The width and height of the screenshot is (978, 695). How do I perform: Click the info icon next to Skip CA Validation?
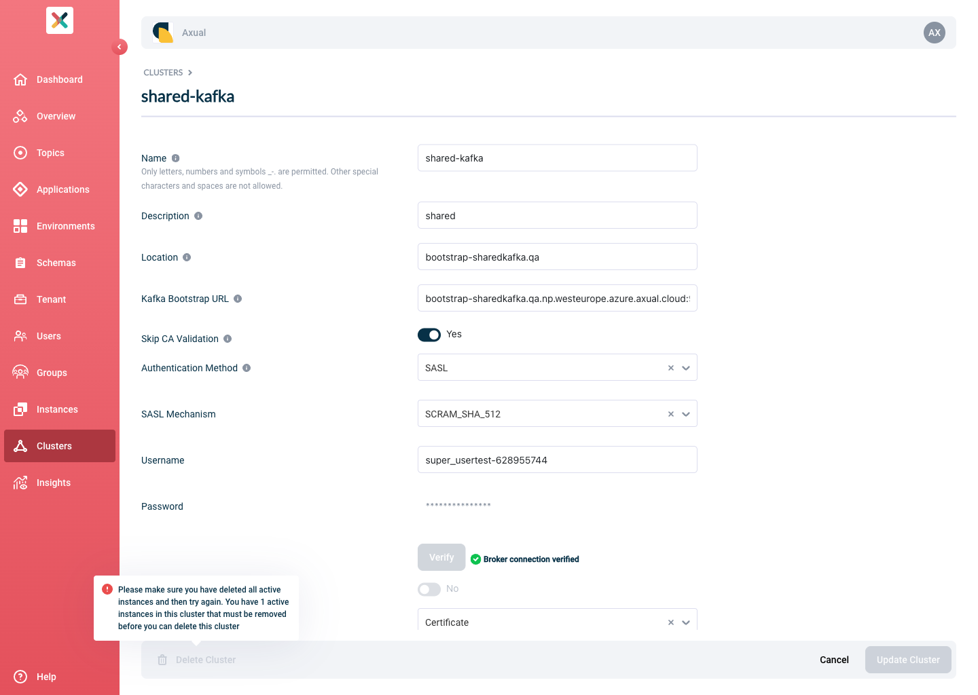[228, 339]
